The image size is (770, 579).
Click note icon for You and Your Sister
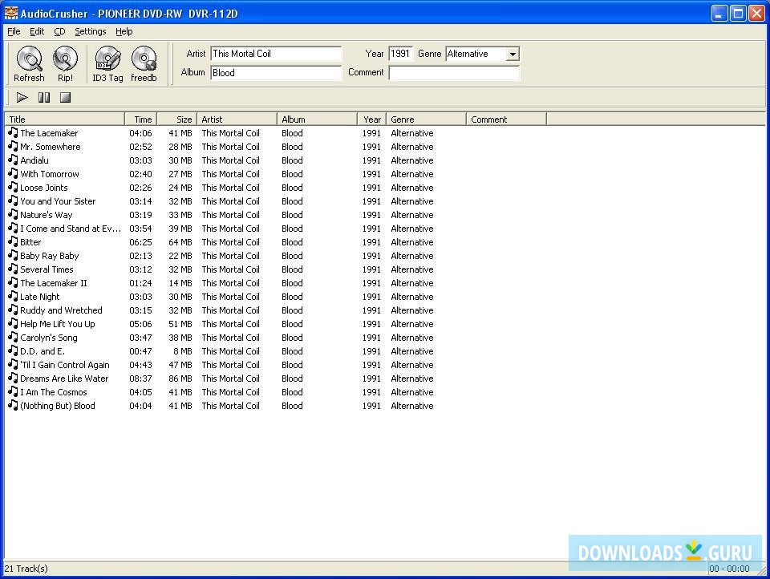click(13, 200)
